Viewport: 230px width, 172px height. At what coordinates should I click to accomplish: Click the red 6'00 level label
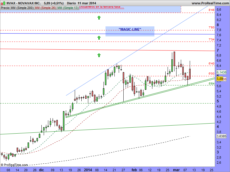coord(211,74)
